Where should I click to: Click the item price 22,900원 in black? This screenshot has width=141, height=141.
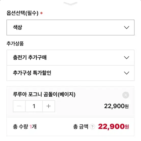tap(116, 106)
